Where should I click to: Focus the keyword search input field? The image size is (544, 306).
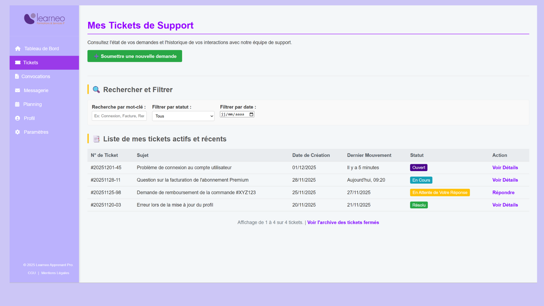[119, 116]
